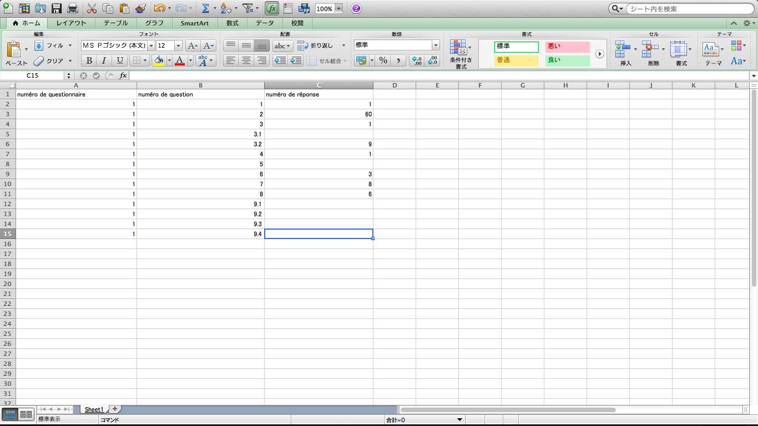
Task: Open the font size dropdown
Action: (x=178, y=45)
